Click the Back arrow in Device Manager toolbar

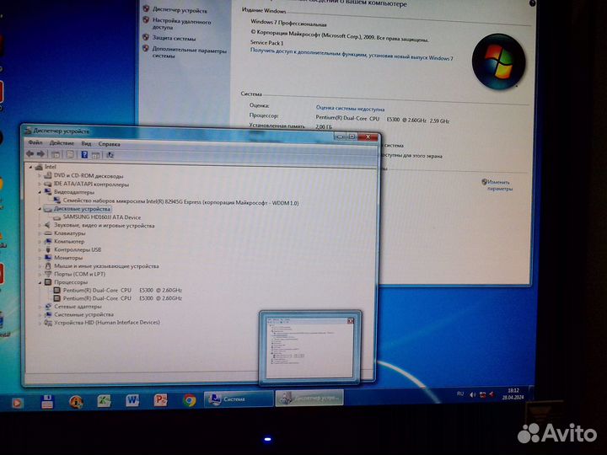30,153
